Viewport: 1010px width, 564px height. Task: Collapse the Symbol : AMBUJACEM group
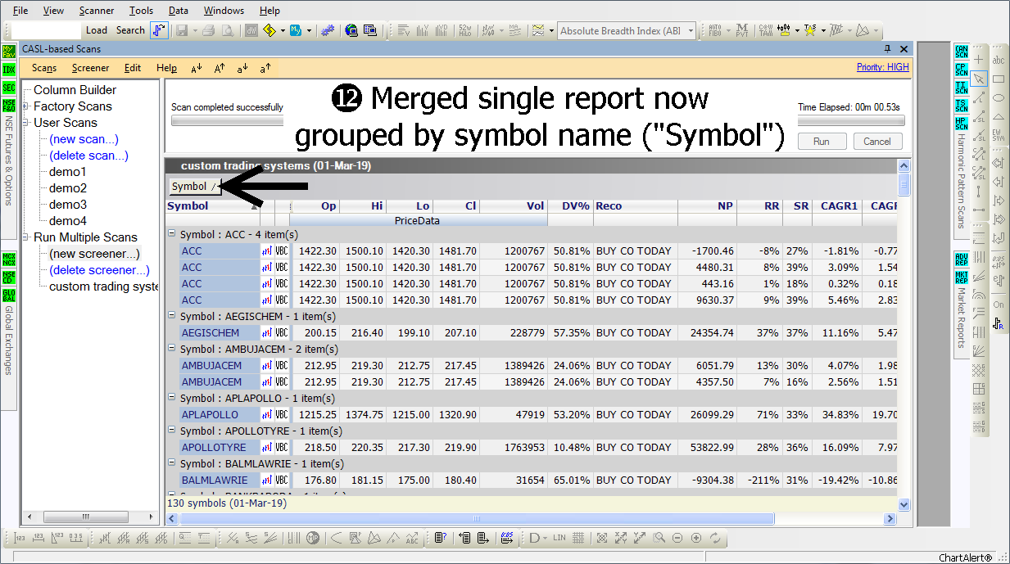[172, 350]
